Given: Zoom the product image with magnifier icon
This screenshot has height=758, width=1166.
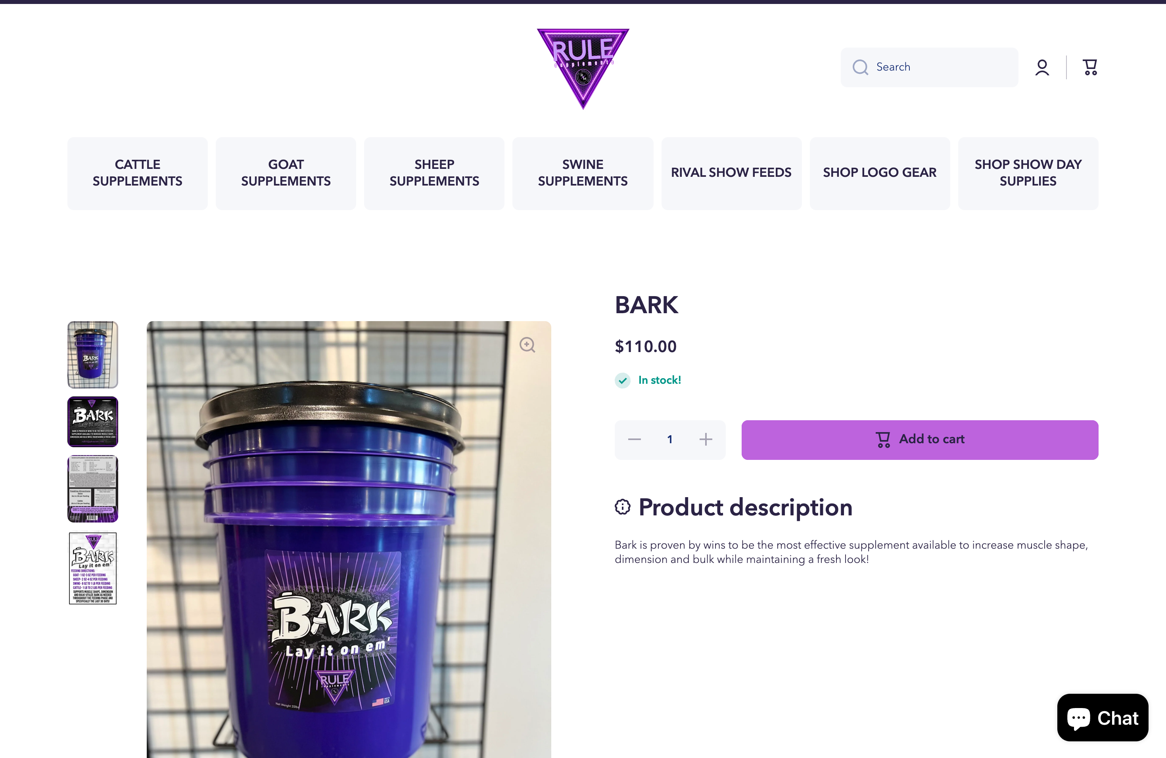Looking at the screenshot, I should [527, 345].
